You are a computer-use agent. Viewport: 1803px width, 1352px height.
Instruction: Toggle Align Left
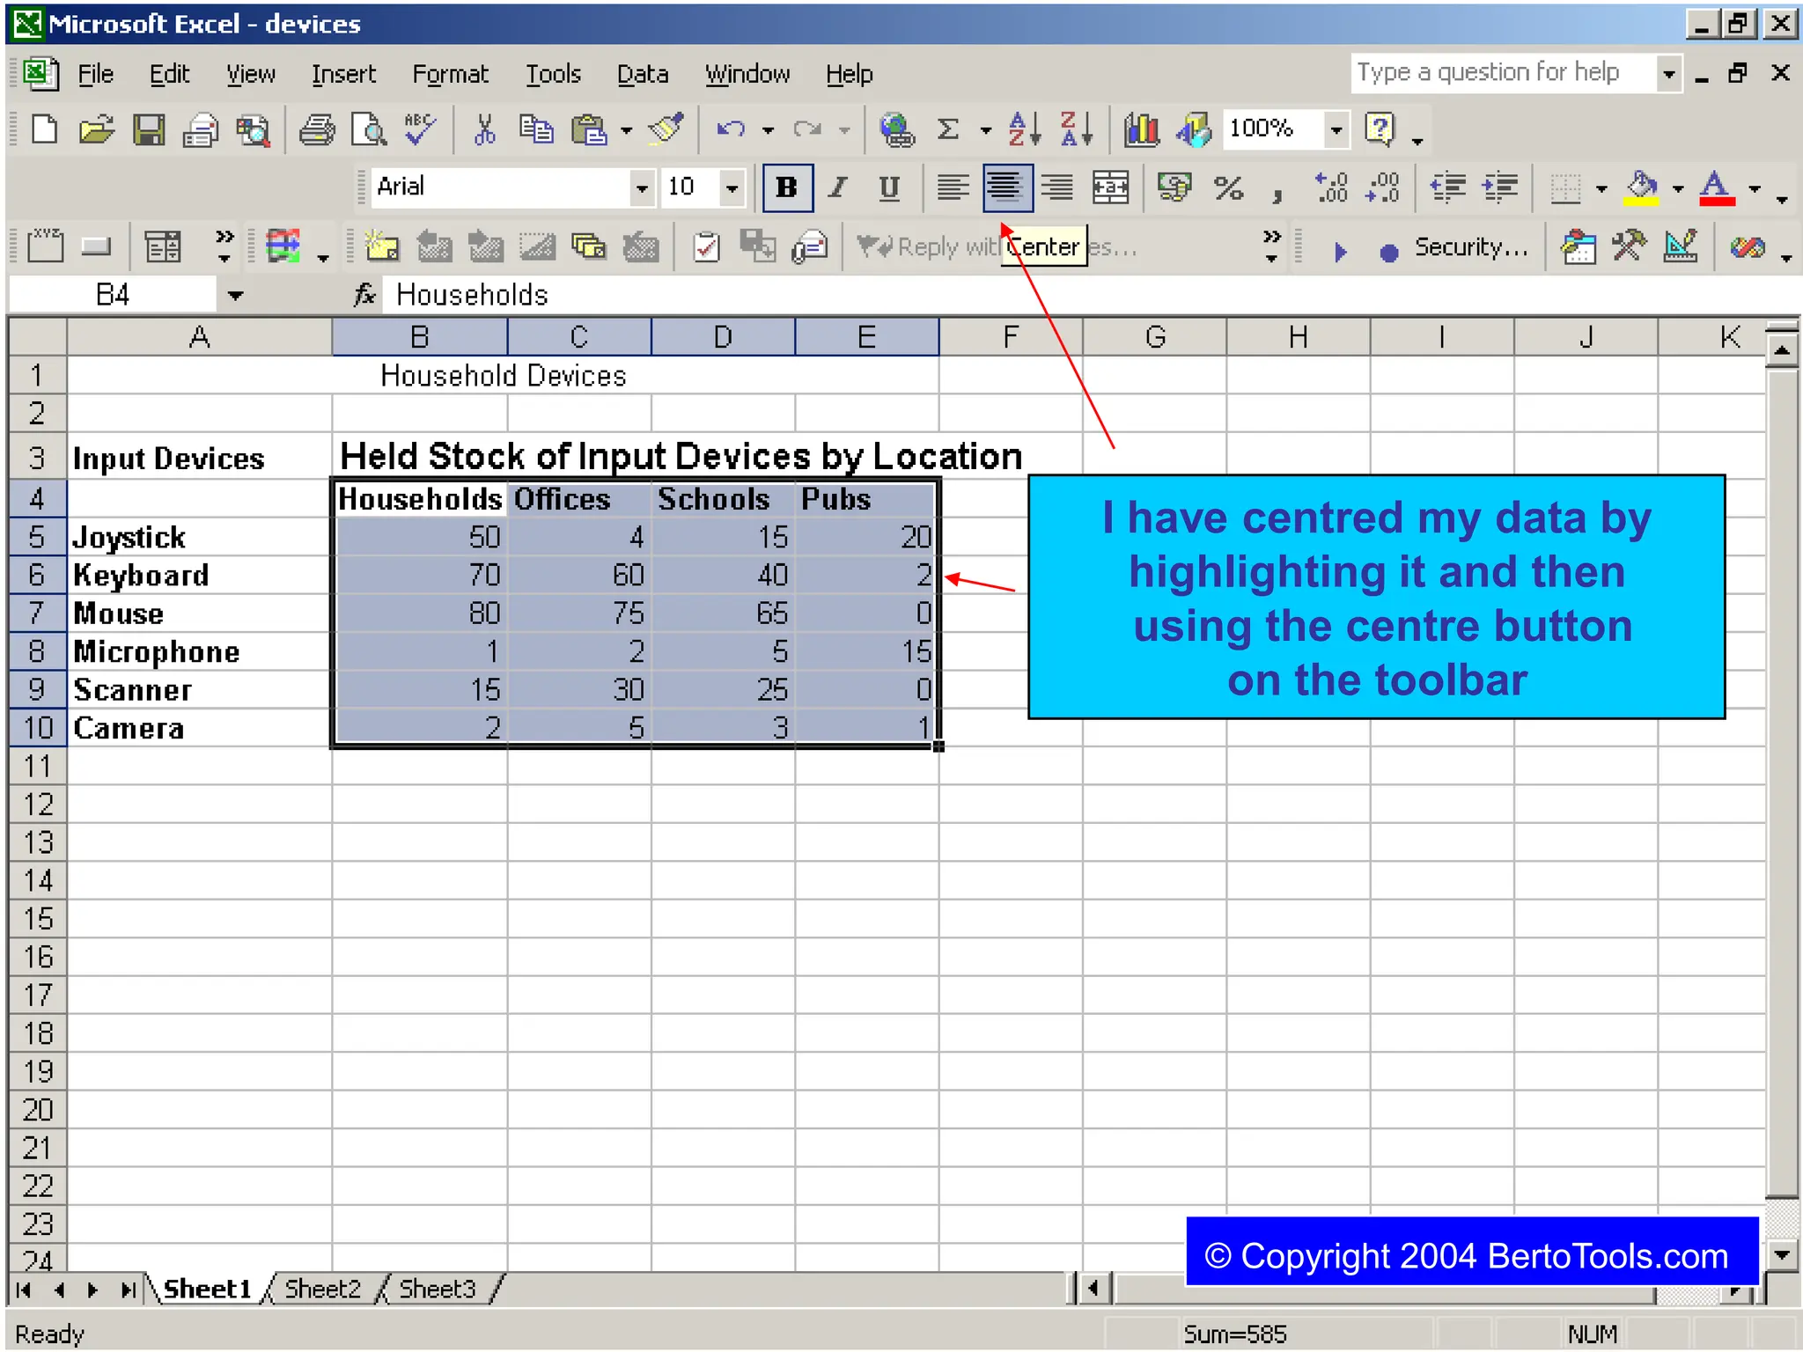(953, 187)
